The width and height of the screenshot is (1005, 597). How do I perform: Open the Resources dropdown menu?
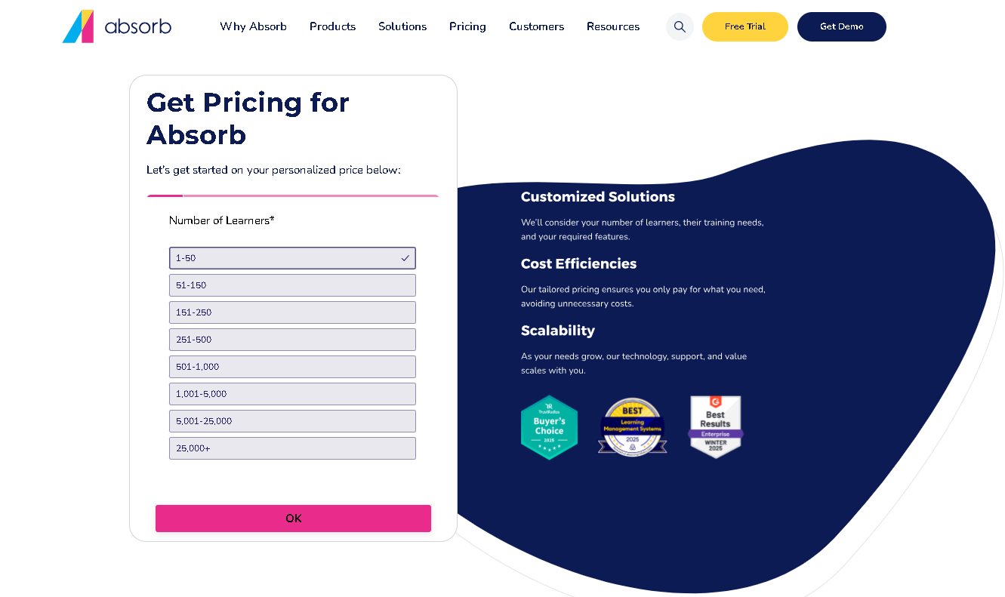tap(613, 26)
